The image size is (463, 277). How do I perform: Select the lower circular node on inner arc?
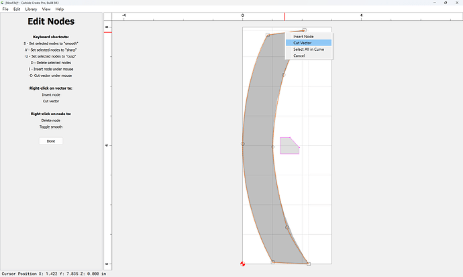[287, 227]
